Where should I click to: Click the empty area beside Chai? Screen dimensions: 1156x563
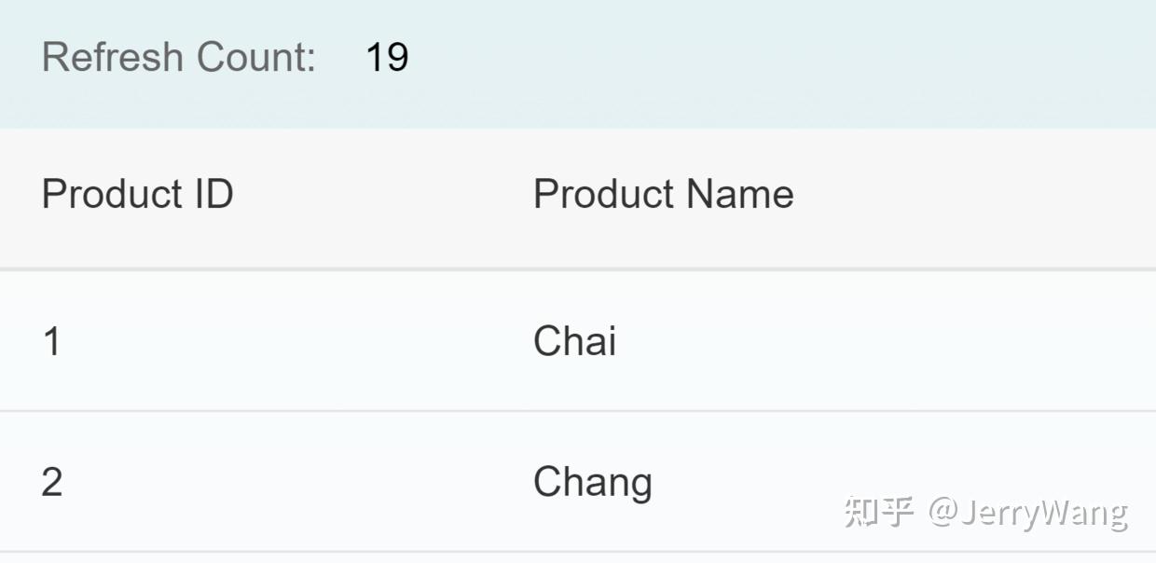(886, 341)
